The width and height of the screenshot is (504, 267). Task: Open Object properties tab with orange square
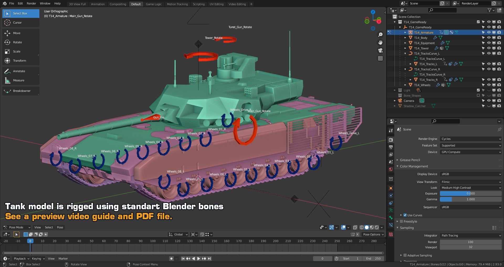pyautogui.click(x=391, y=188)
